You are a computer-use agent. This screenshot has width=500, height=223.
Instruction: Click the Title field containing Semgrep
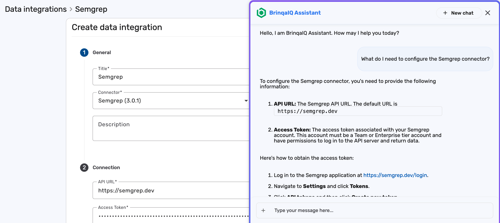pyautogui.click(x=171, y=77)
